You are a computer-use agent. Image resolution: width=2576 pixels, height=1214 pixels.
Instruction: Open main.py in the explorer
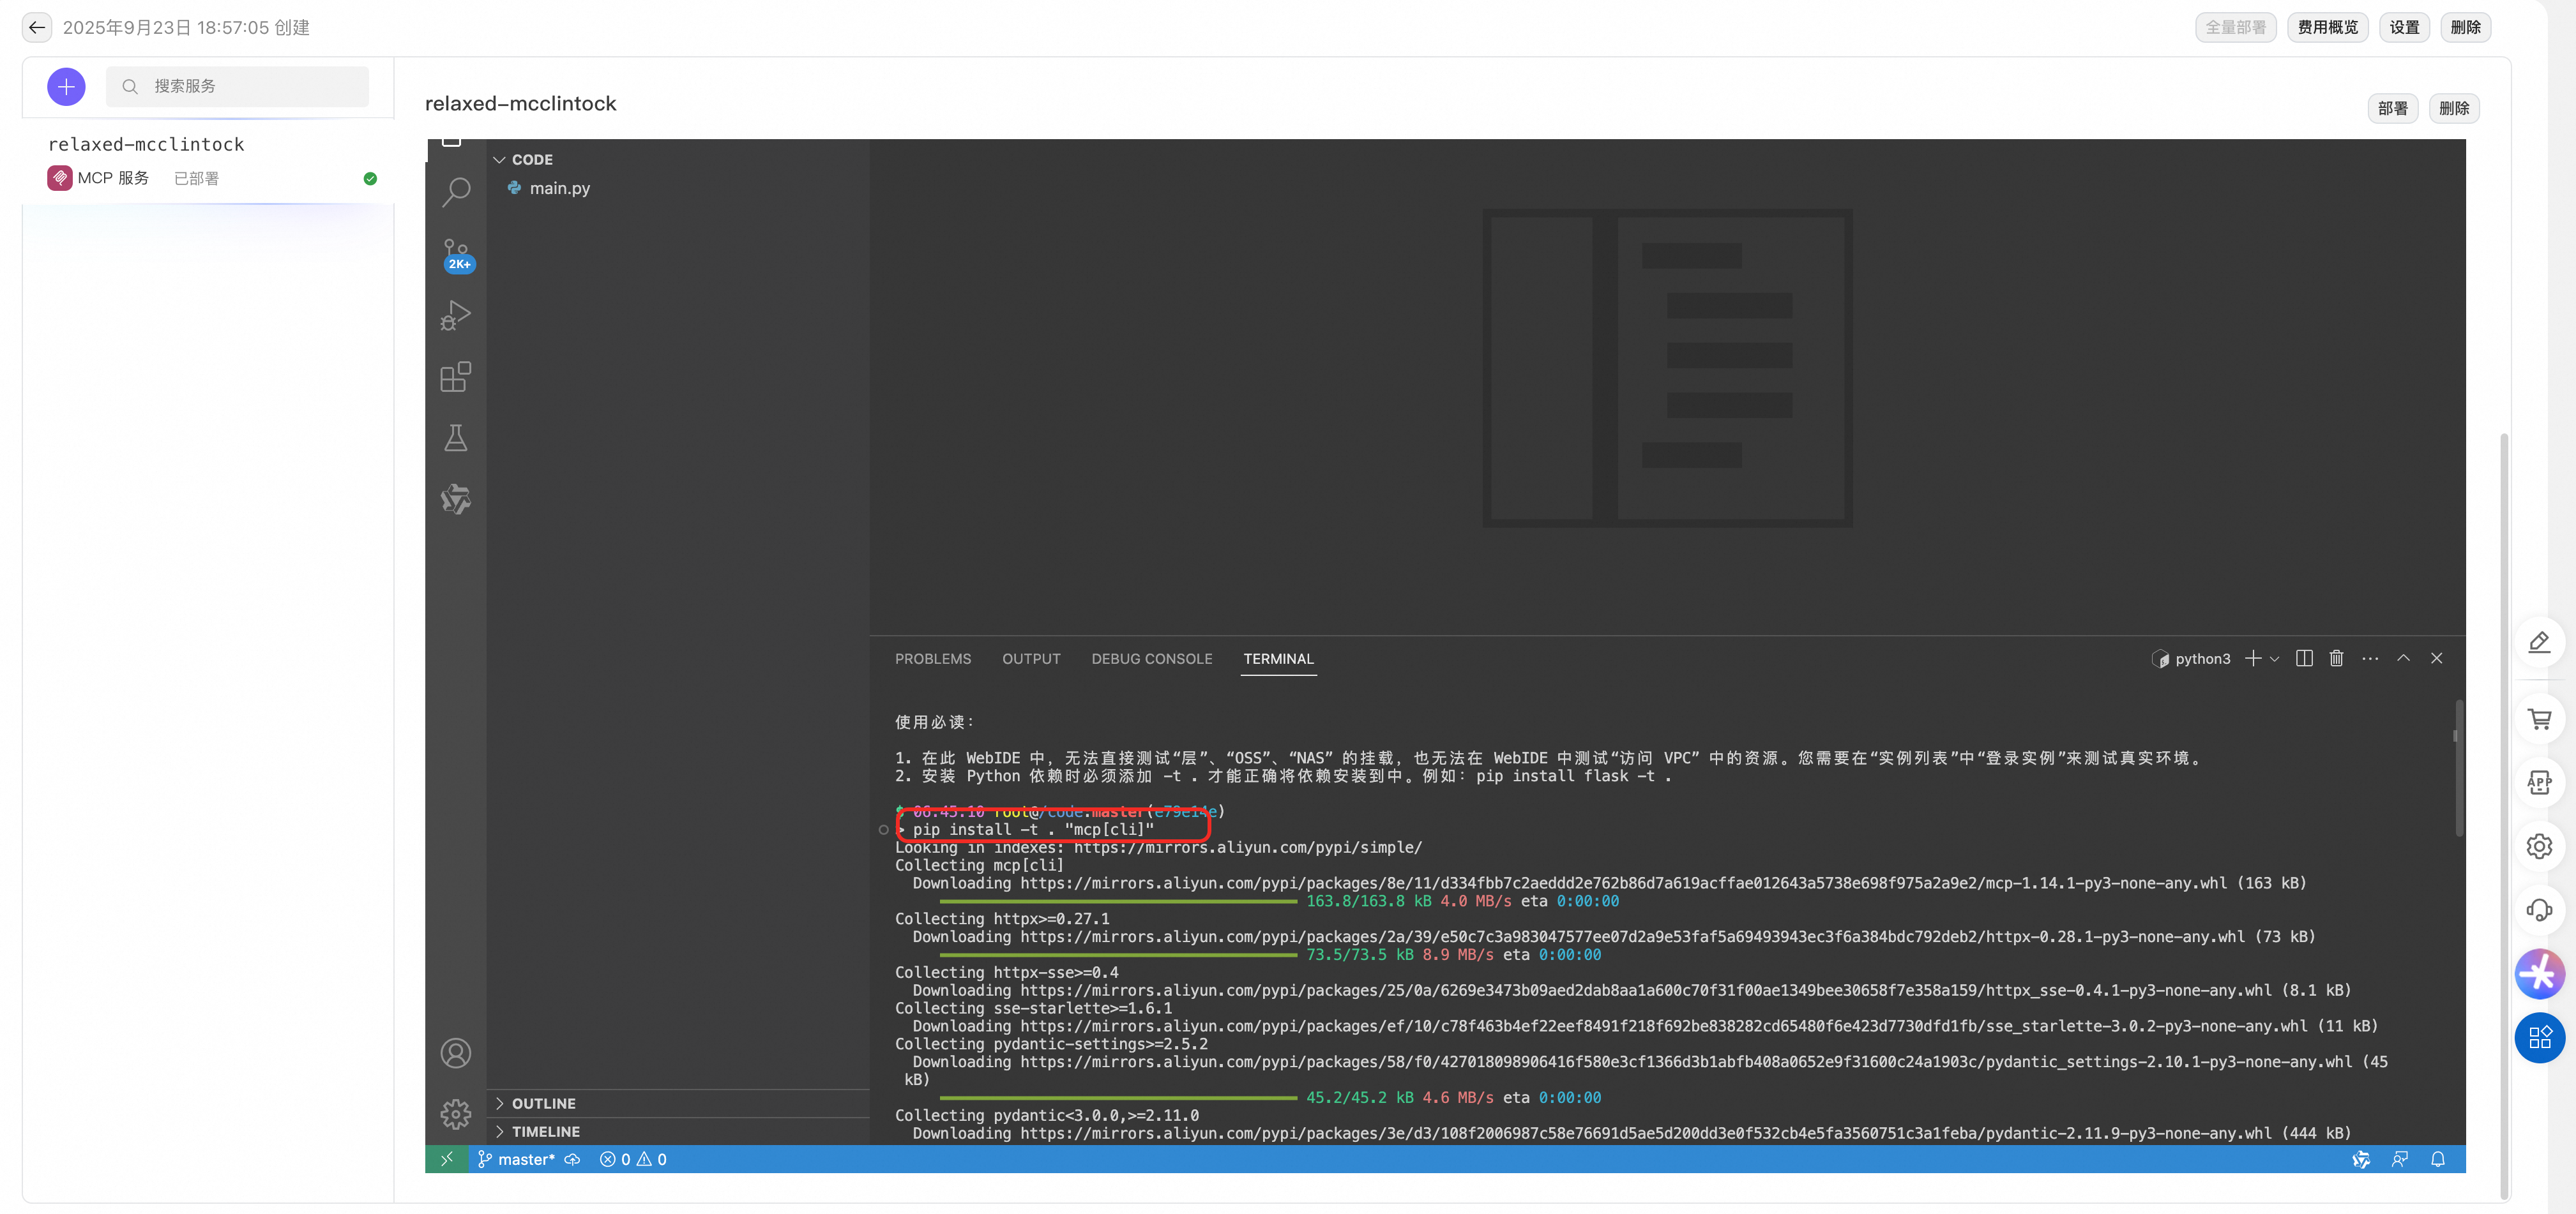pyautogui.click(x=559, y=188)
